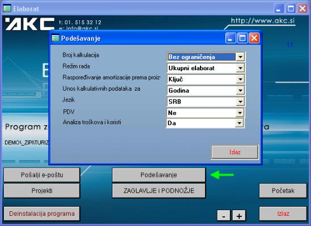Maximize the Podešavanje dialog
311x226 pixels.
242,37
